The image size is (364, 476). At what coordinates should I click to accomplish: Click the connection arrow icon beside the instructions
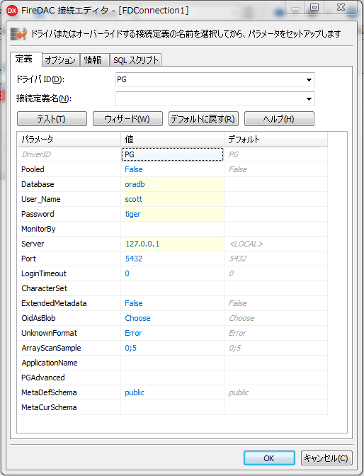[x=18, y=34]
